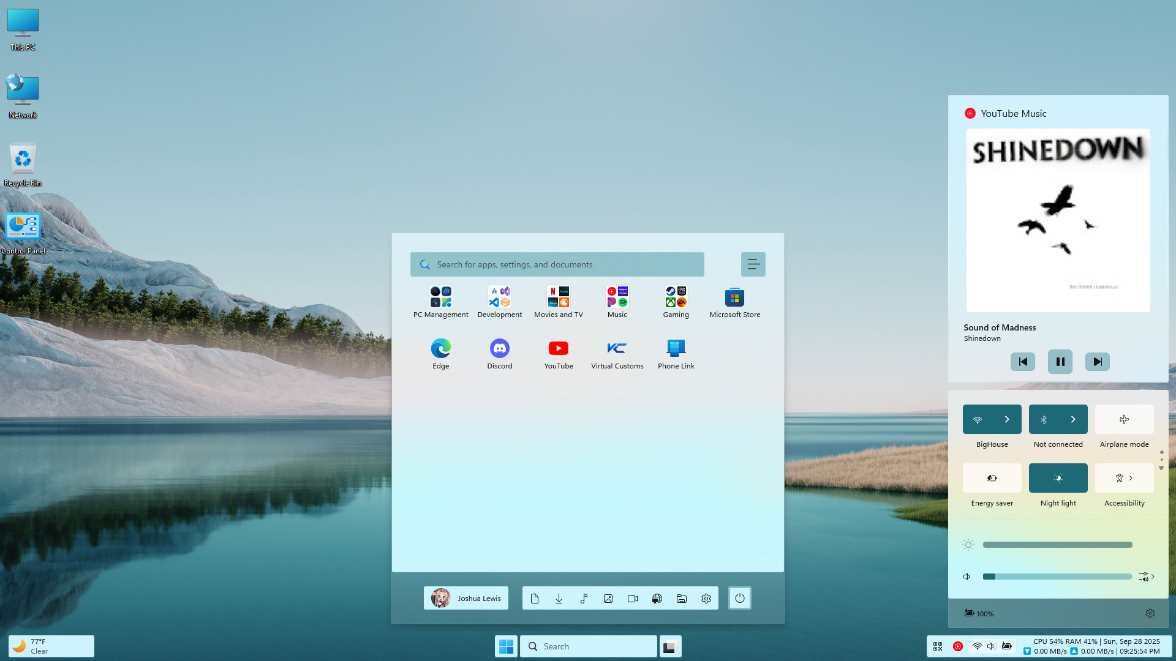Open File Explorer shortcut in Start footer

coord(682,599)
